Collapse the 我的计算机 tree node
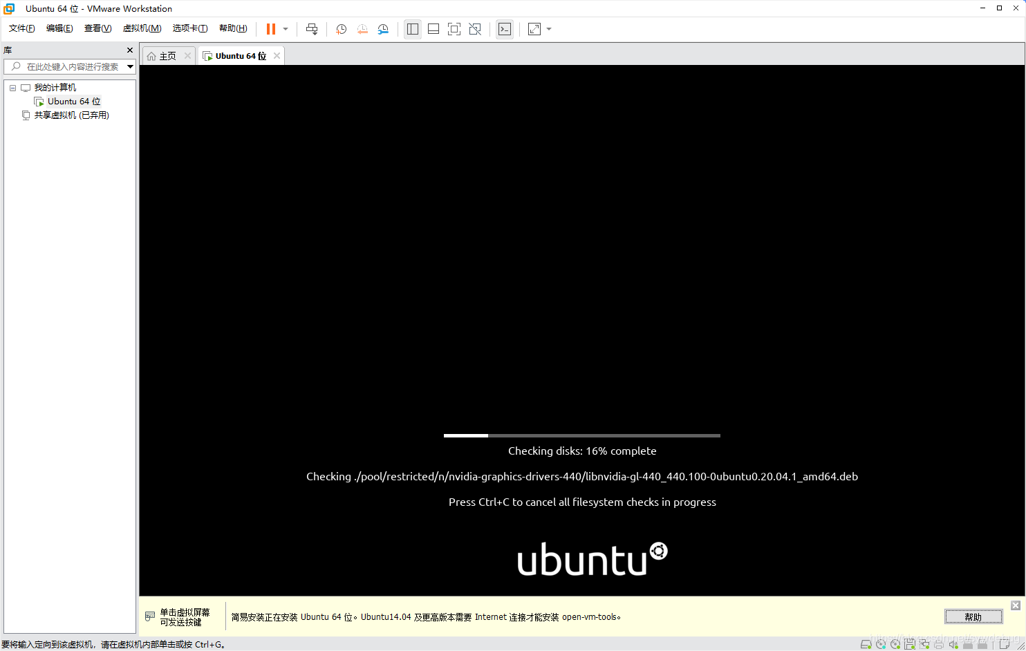This screenshot has width=1026, height=651. 12,88
